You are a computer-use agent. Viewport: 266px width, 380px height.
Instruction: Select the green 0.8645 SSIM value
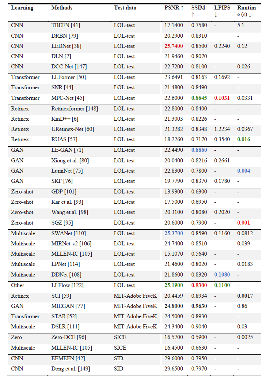click(x=199, y=98)
